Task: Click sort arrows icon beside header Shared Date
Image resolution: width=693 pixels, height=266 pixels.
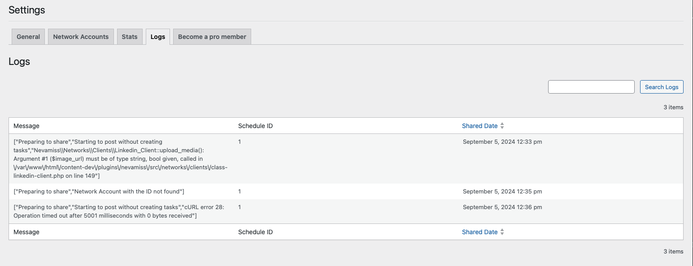Action: pos(502,126)
